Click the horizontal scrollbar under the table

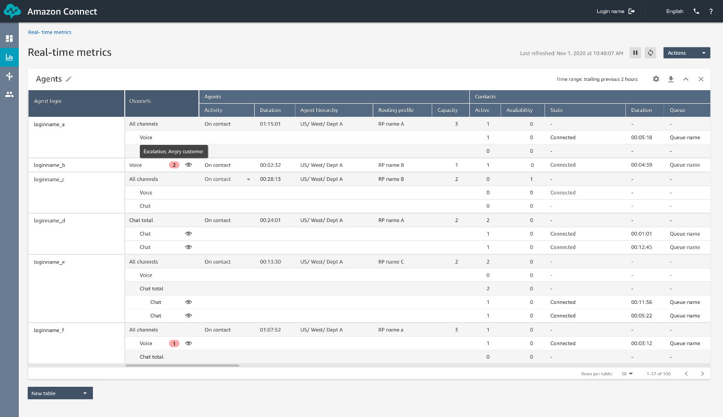(x=182, y=365)
